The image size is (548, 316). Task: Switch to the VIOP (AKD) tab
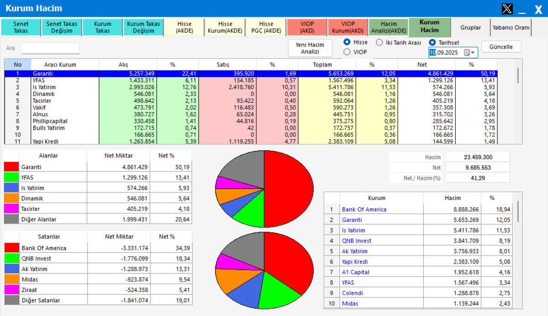307,27
